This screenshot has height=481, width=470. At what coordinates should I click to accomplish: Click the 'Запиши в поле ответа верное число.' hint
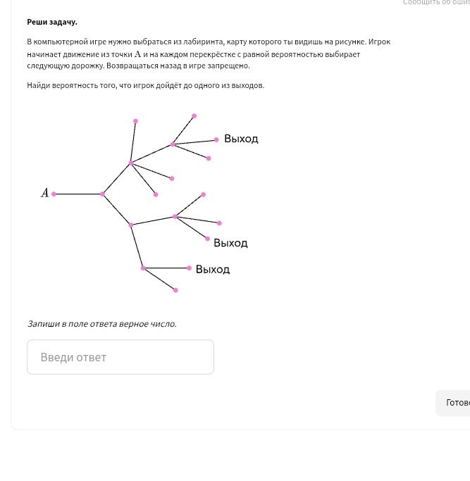click(x=102, y=324)
